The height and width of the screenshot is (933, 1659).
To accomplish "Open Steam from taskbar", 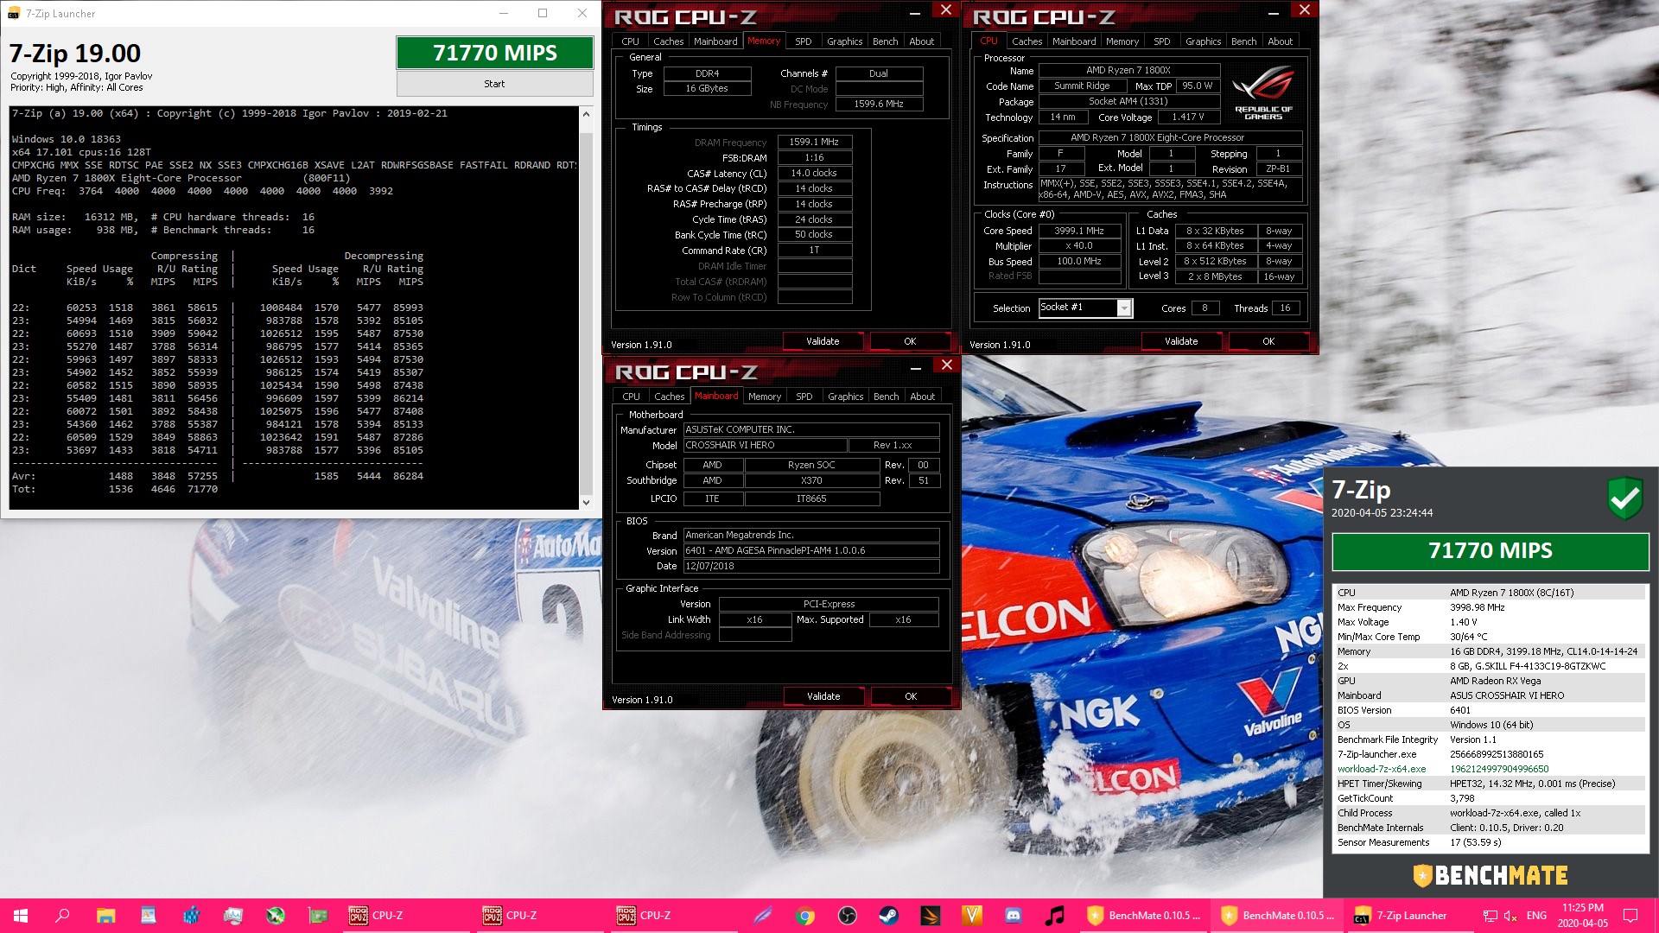I will [x=888, y=916].
